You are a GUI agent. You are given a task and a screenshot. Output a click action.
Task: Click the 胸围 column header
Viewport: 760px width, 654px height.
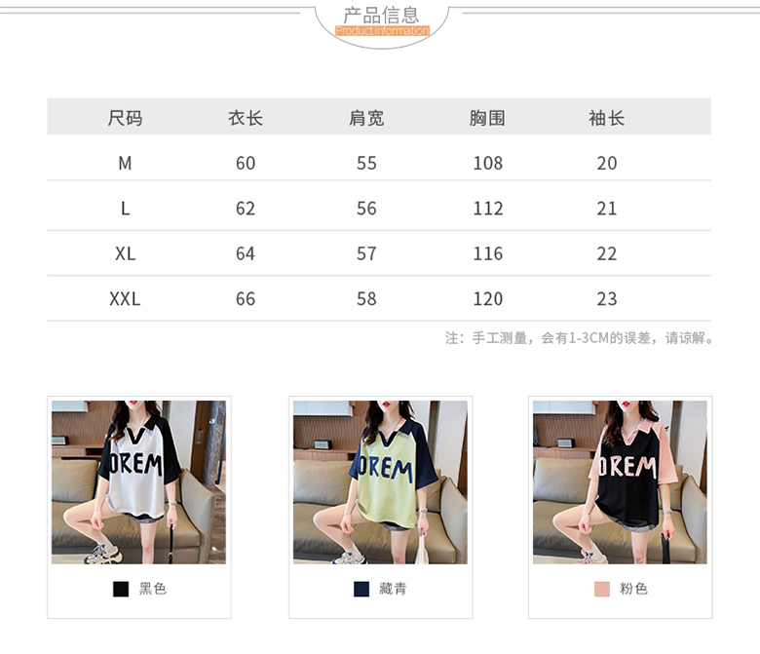coord(487,118)
